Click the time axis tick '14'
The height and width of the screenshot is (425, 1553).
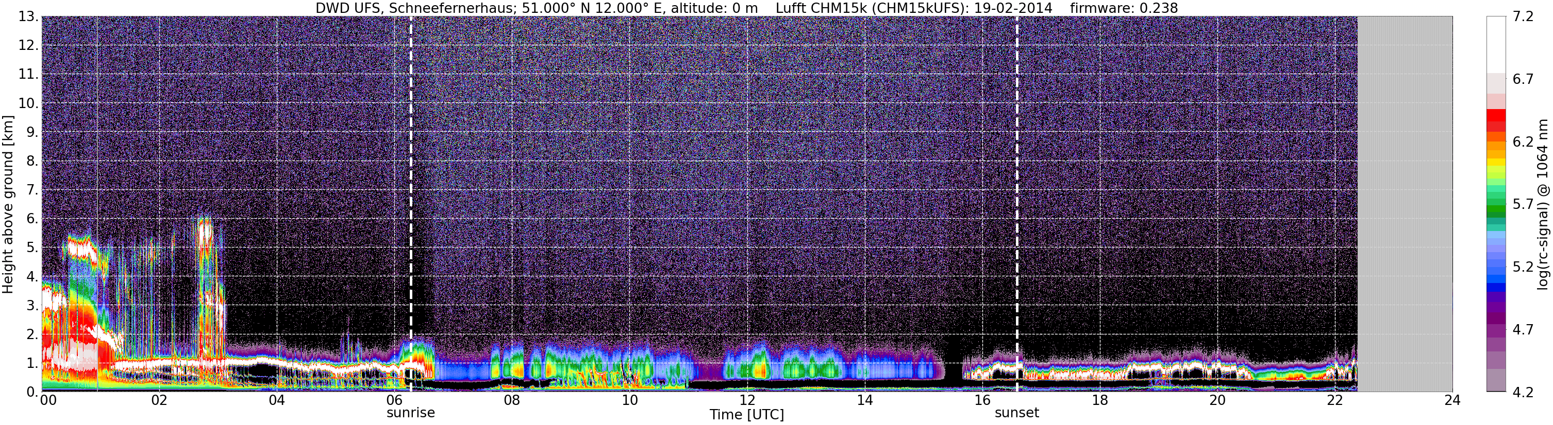[x=864, y=400]
